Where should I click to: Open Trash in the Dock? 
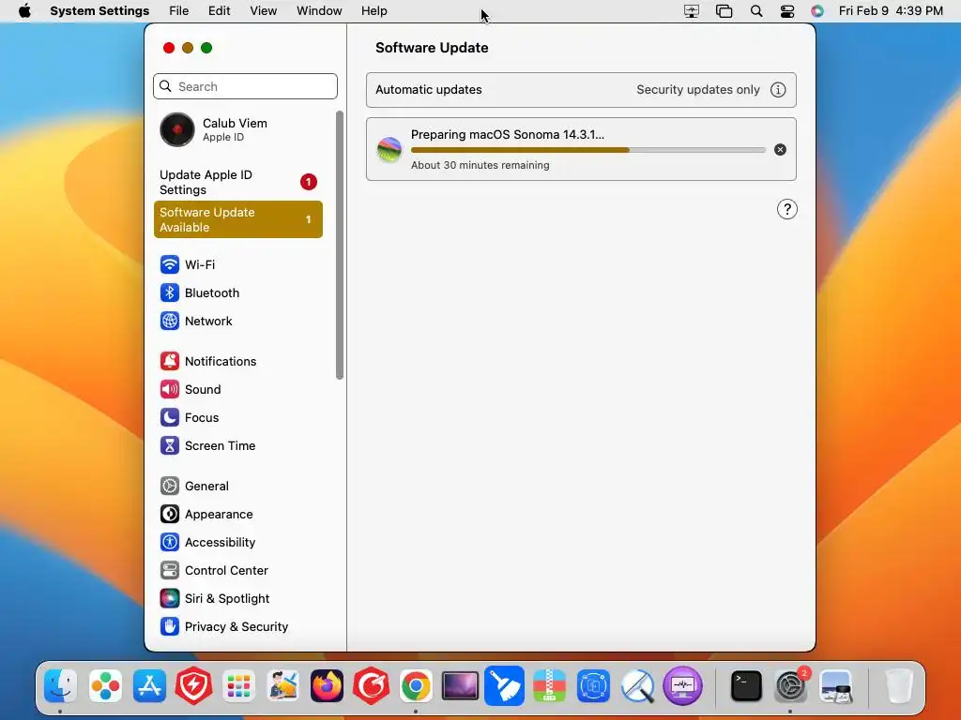coord(899,685)
